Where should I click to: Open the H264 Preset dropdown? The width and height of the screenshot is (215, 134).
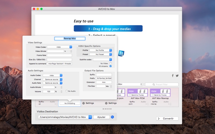pyautogui.click(x=101, y=54)
